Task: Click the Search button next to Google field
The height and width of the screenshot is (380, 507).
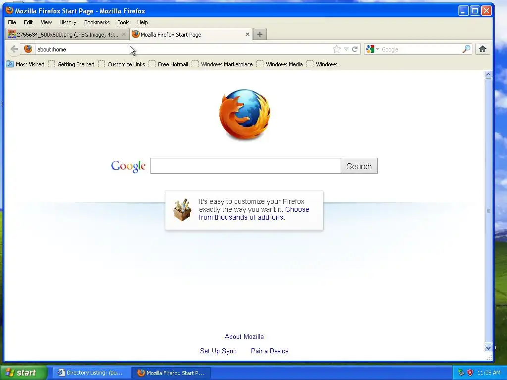Action: pos(359,166)
